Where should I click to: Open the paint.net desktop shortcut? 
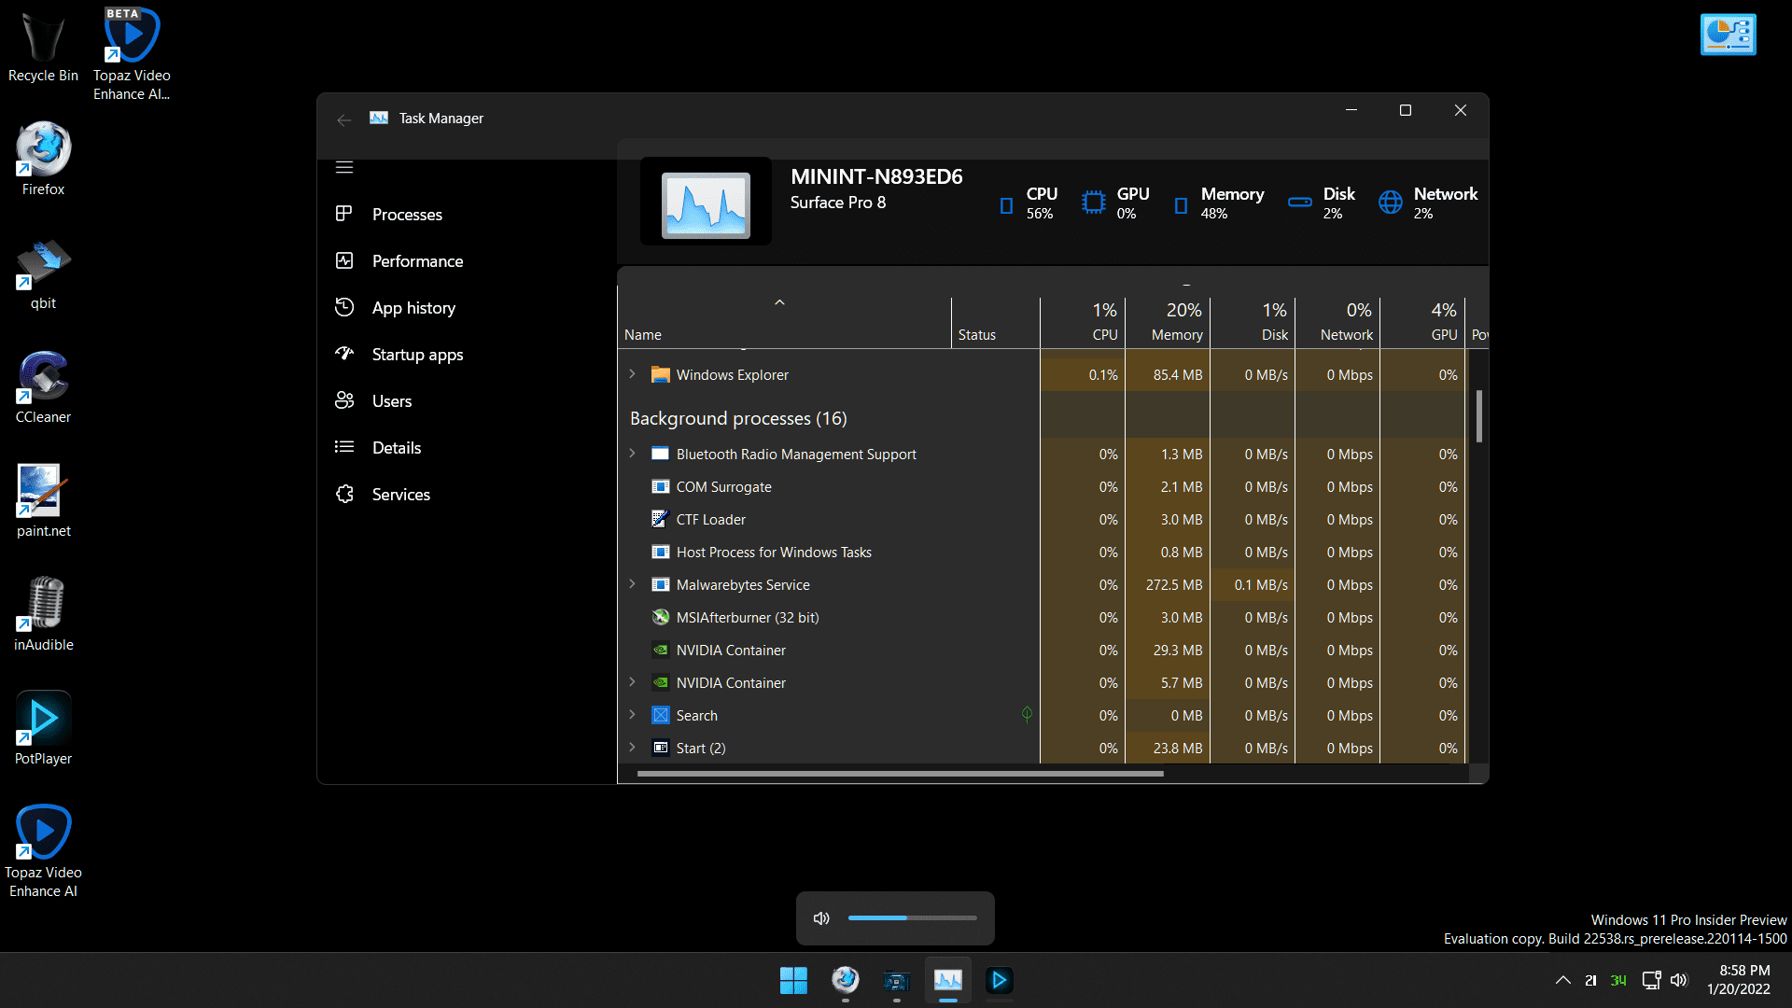pos(43,501)
